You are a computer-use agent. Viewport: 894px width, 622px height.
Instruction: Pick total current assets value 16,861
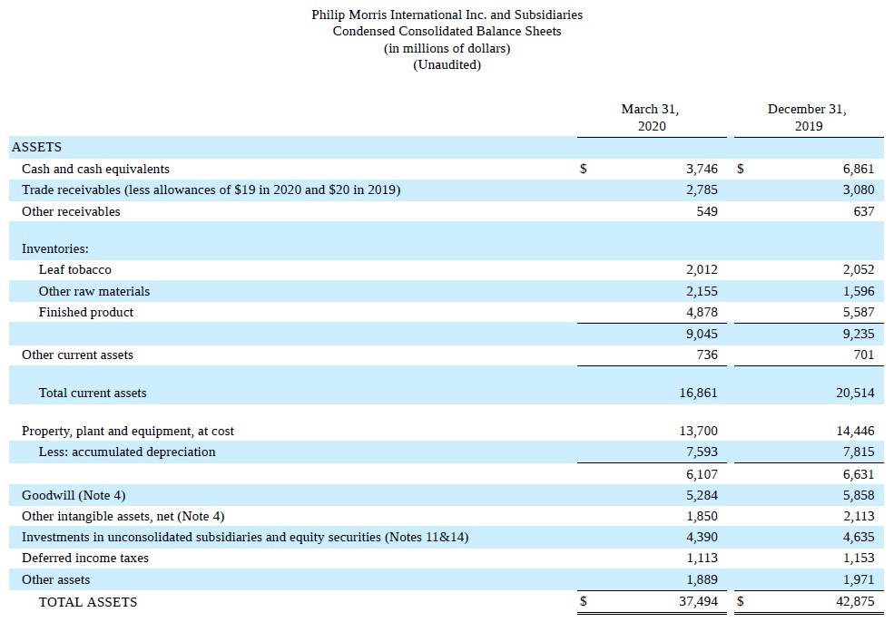pos(699,394)
